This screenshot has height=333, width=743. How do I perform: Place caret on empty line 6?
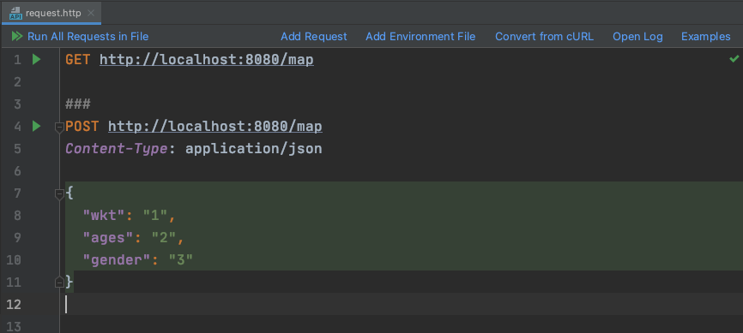401,171
